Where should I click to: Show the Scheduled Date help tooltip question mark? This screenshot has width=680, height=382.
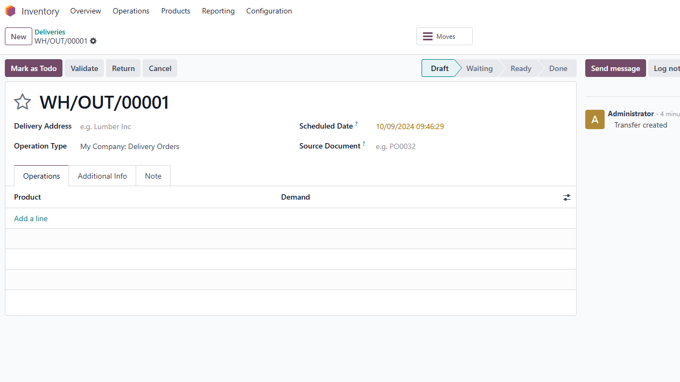pos(356,124)
